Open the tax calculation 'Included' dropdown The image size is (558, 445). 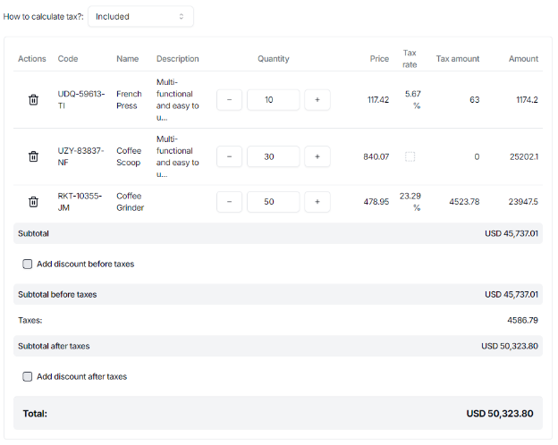tap(140, 16)
